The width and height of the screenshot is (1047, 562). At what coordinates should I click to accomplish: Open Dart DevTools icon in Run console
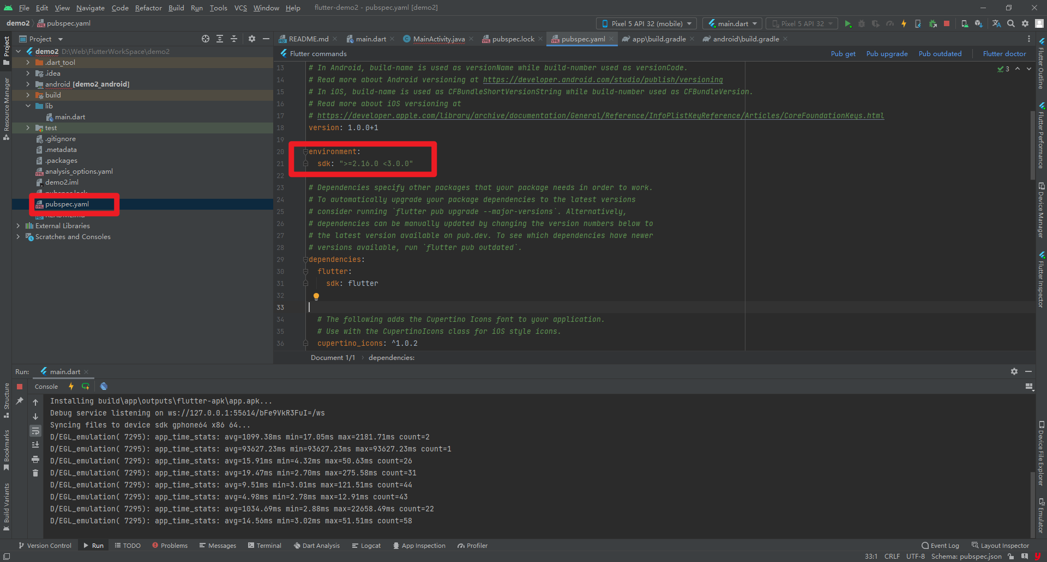click(104, 387)
